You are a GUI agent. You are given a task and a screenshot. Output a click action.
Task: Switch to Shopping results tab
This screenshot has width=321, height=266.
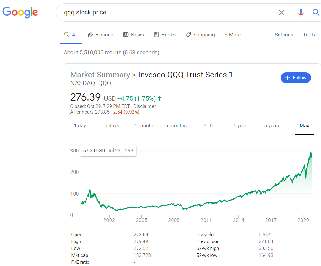(x=200, y=35)
